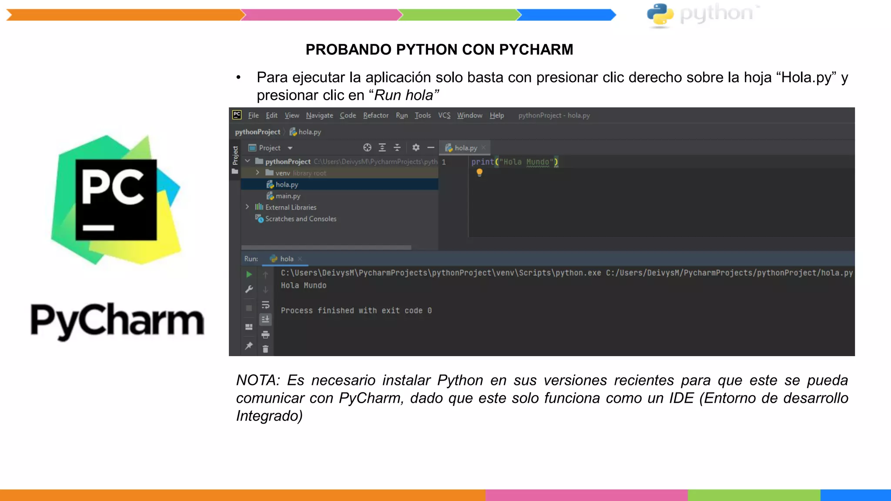Click the Stop square button in Run panel
Image resolution: width=891 pixels, height=501 pixels.
[x=249, y=308]
